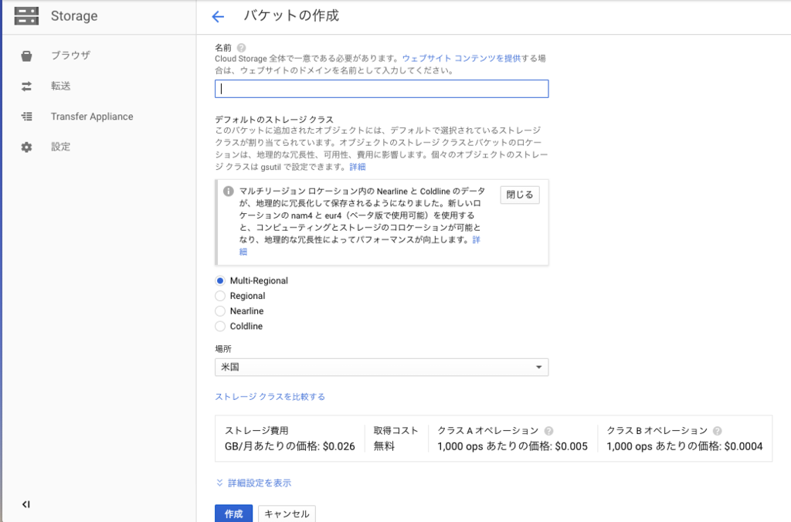Click the help icon next to 名前

240,46
